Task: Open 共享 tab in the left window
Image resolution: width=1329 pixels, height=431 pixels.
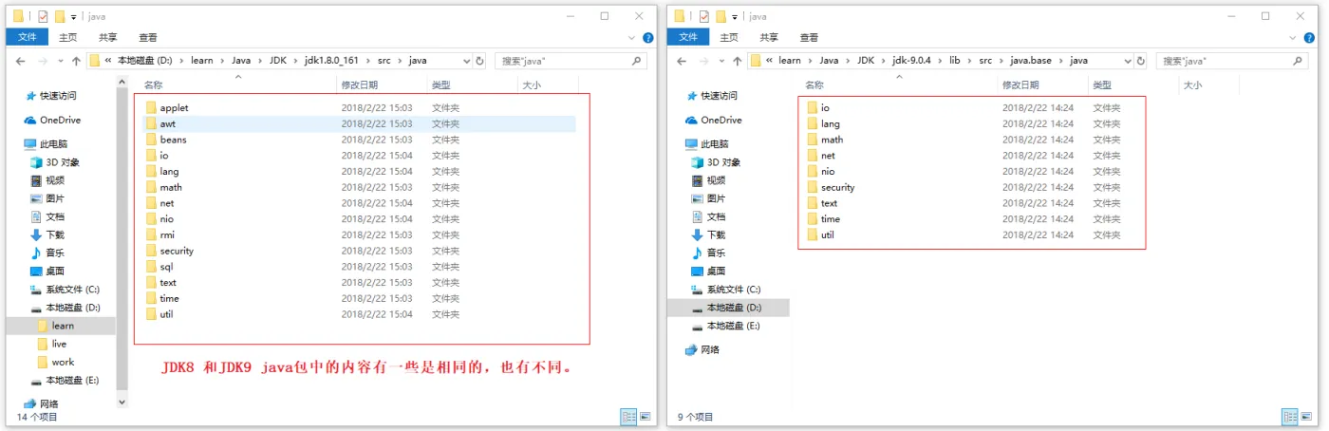Action: [107, 38]
